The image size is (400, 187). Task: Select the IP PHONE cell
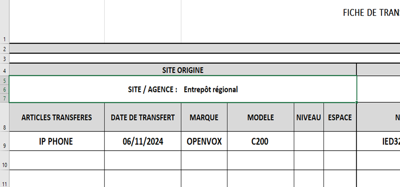56,141
